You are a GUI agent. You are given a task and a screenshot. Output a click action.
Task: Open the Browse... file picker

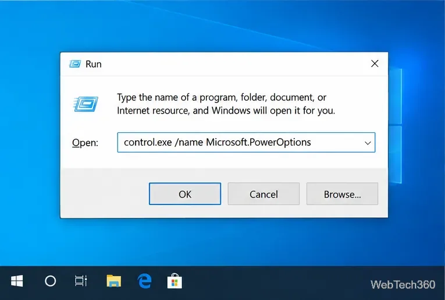click(x=342, y=194)
